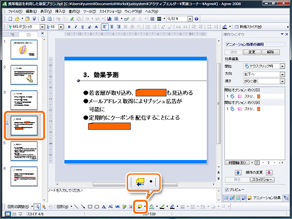Toggle Italic formatting
The height and width of the screenshot is (219, 292).
76,27
